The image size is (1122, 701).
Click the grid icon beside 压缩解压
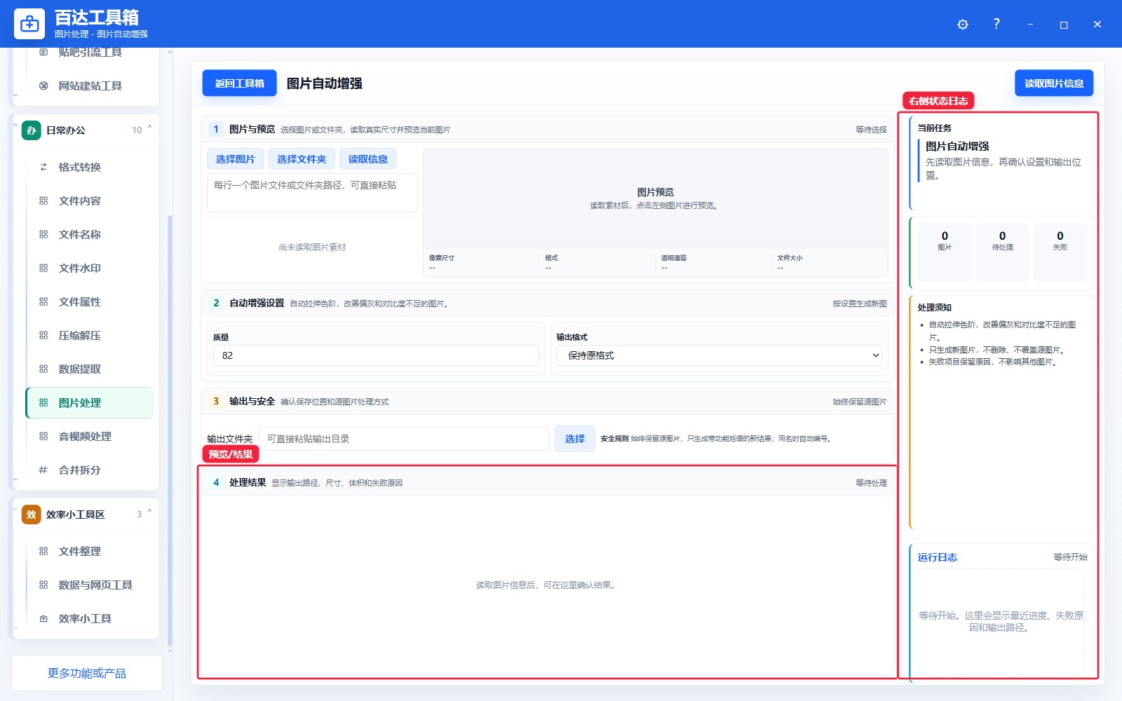(43, 335)
